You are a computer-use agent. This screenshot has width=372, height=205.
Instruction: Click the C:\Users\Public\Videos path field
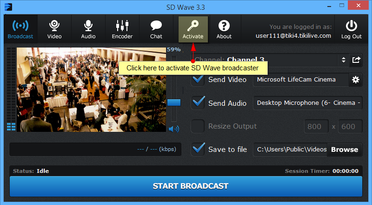pos(290,150)
